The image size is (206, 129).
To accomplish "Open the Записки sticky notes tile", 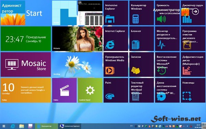I will [141, 64].
